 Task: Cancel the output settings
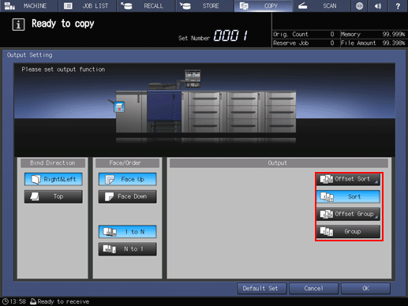[x=313, y=289]
